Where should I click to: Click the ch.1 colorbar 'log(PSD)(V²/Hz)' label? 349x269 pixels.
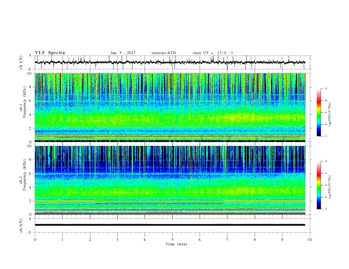coord(330,115)
